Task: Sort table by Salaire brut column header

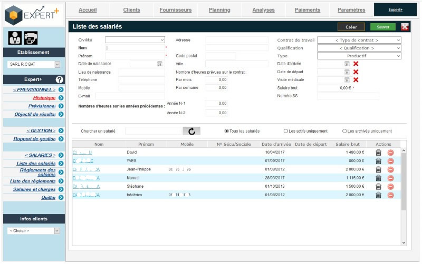Action: click(x=348, y=144)
